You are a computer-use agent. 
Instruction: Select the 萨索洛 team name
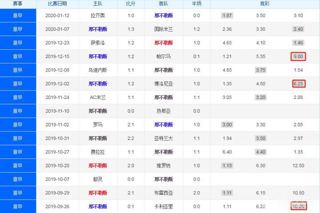point(98,43)
